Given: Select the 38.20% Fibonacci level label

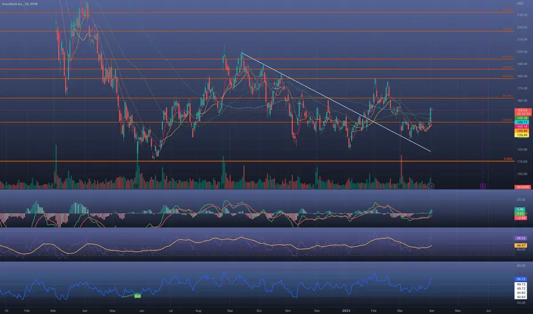Looking at the screenshot, I should pyautogui.click(x=507, y=96).
